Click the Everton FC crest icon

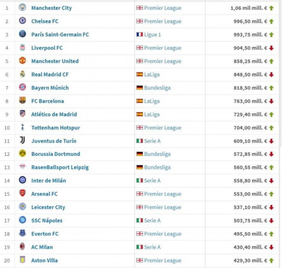(x=23, y=233)
